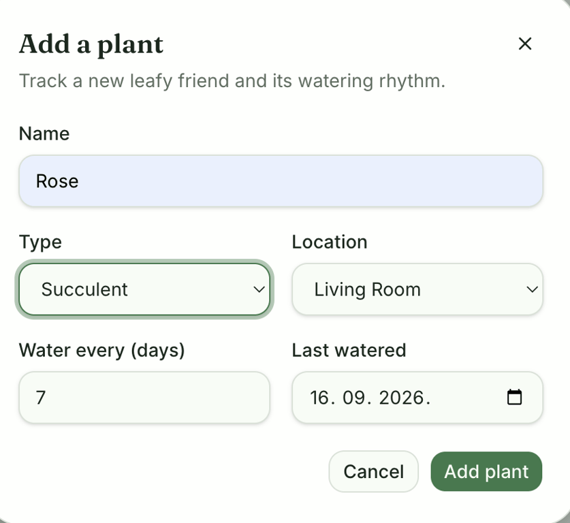Click the Type label

pyautogui.click(x=40, y=242)
